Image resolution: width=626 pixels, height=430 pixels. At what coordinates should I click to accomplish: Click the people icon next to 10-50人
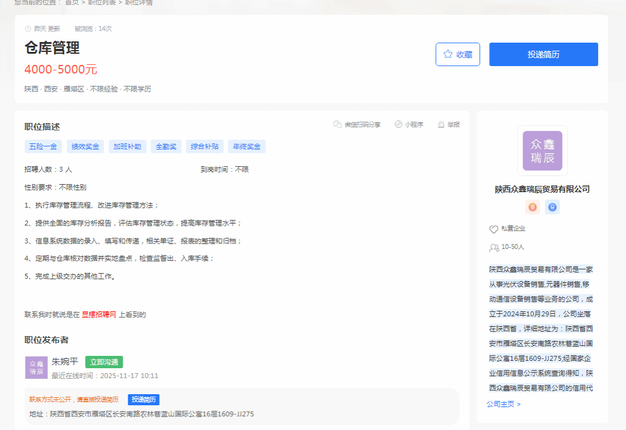pyautogui.click(x=494, y=248)
